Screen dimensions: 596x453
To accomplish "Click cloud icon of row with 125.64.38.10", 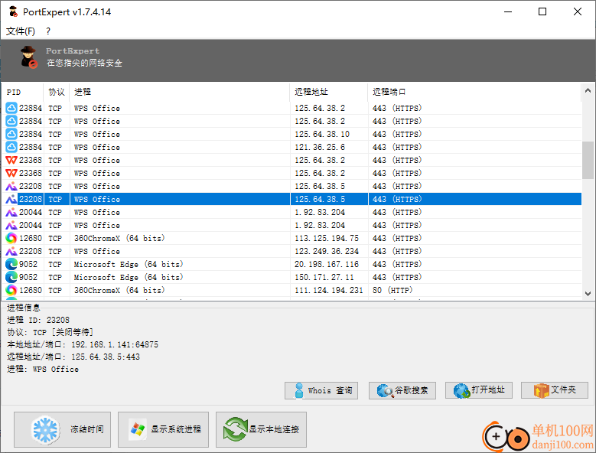I will [11, 134].
